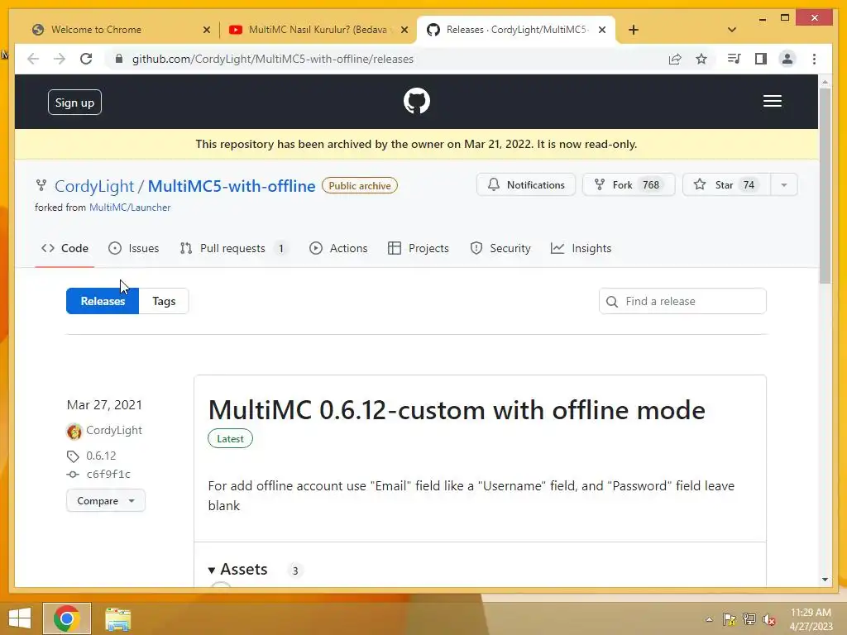Screen dimensions: 847x635
Task: Focus the Find a release search field
Action: 682,301
